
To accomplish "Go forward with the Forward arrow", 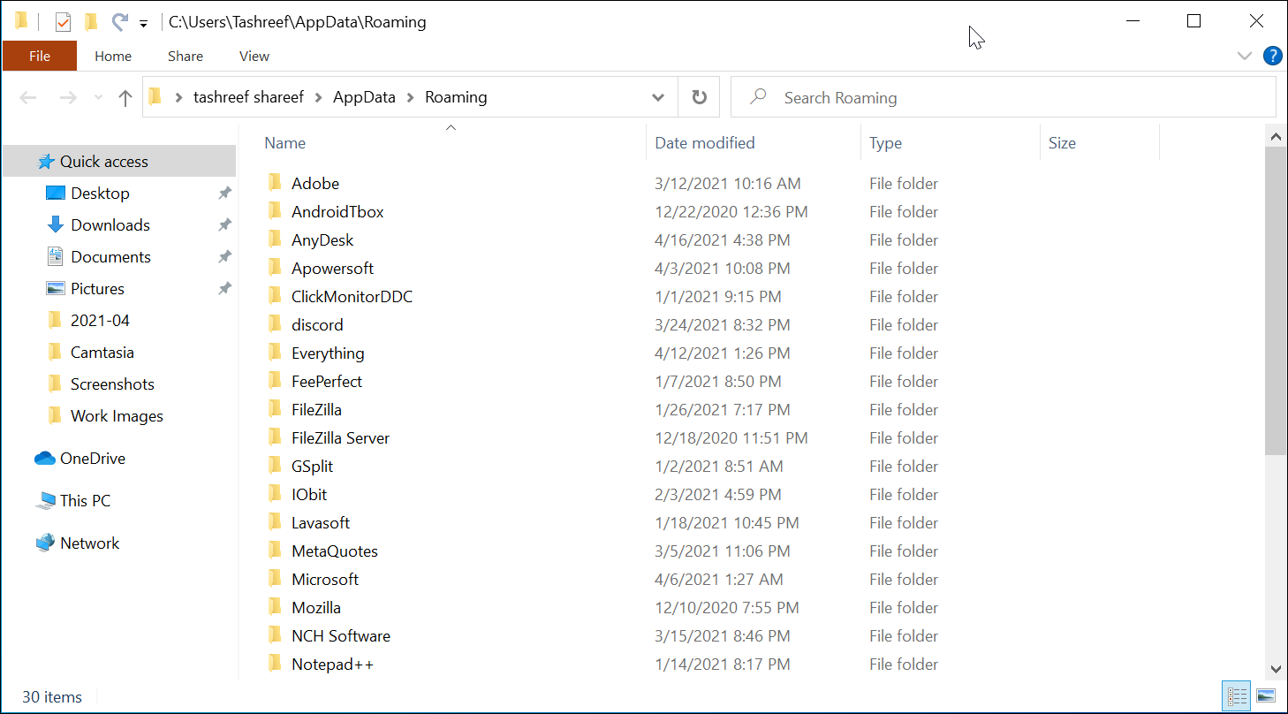I will click(68, 97).
